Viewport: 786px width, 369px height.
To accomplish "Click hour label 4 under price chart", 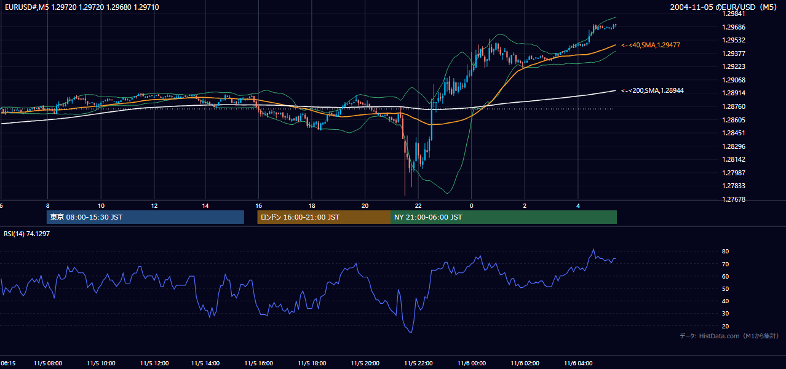I will (x=578, y=205).
